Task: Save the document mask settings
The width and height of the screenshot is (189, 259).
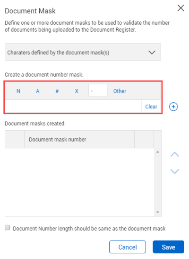Action: click(x=168, y=247)
